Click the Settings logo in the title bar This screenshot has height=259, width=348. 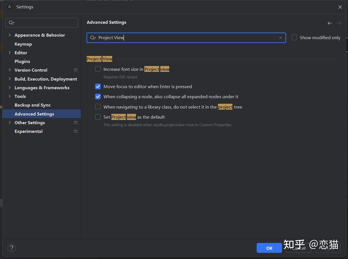(x=9, y=6)
